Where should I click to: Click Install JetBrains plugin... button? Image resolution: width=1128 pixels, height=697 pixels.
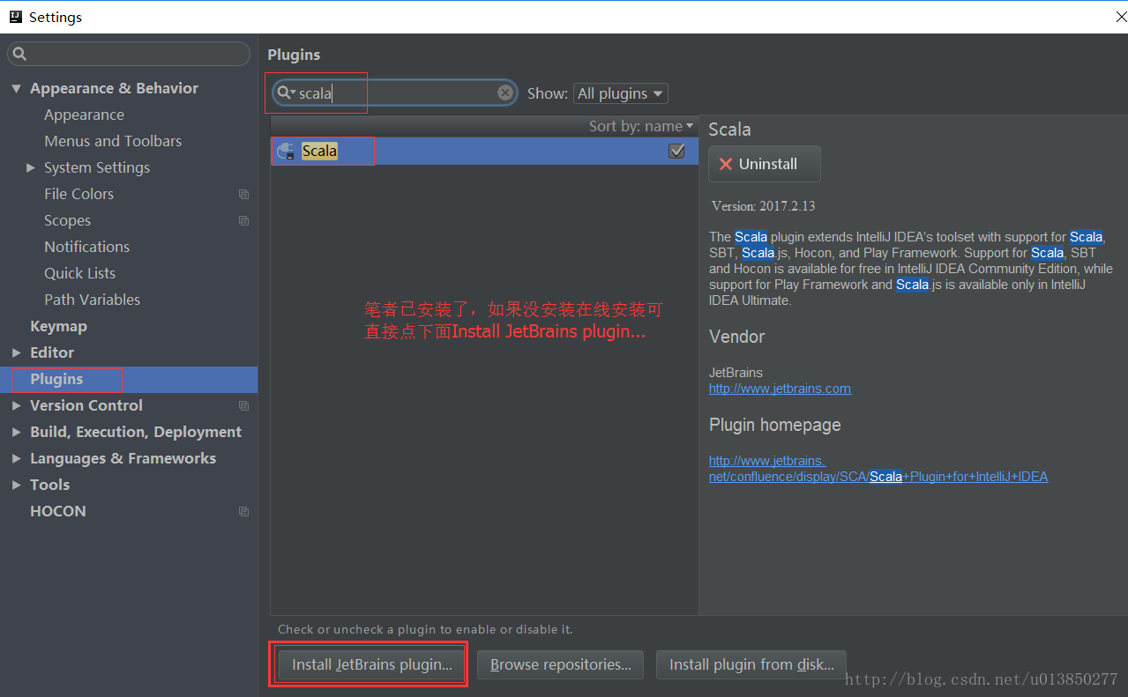pos(371,664)
